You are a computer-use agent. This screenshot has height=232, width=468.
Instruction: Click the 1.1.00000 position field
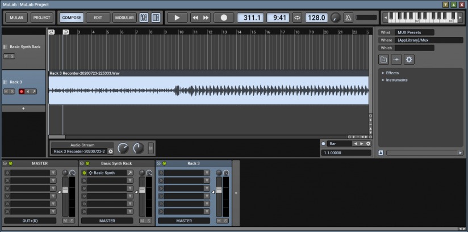pos(346,153)
